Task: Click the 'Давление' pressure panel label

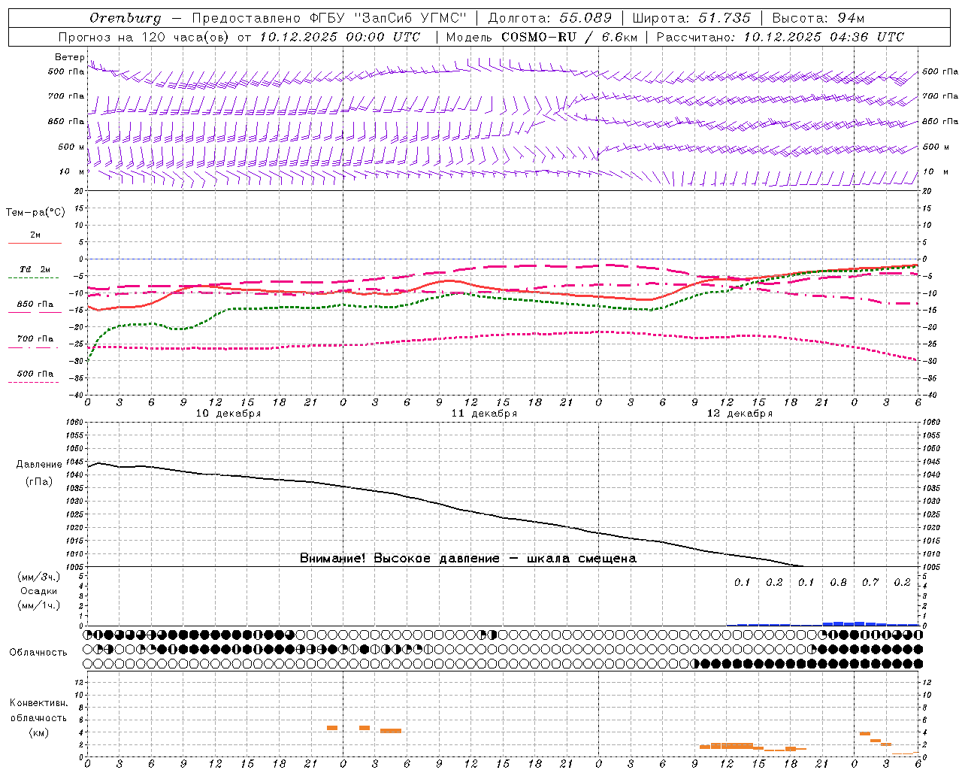Action: [x=38, y=465]
